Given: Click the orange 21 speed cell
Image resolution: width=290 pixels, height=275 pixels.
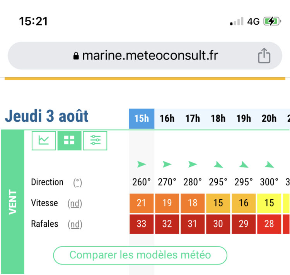Looking at the screenshot, I should click(142, 203).
